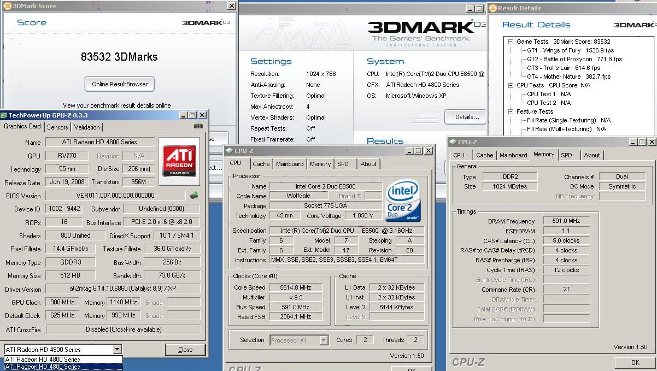Click the DRAM Frequency 591.0 MHz value
Screen dimensions: 657x371
567,221
